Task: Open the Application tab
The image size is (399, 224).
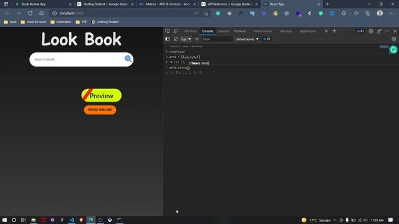Action: point(308,31)
